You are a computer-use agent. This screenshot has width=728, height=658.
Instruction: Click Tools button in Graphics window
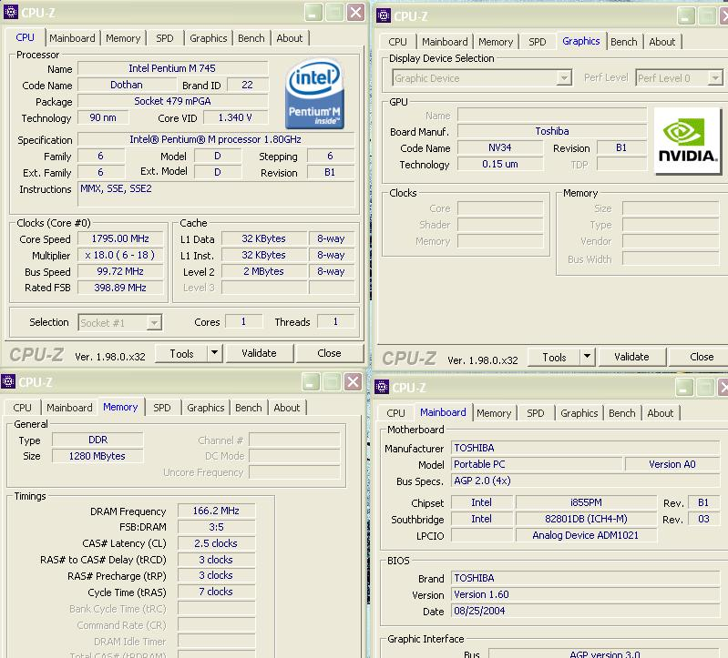click(554, 357)
